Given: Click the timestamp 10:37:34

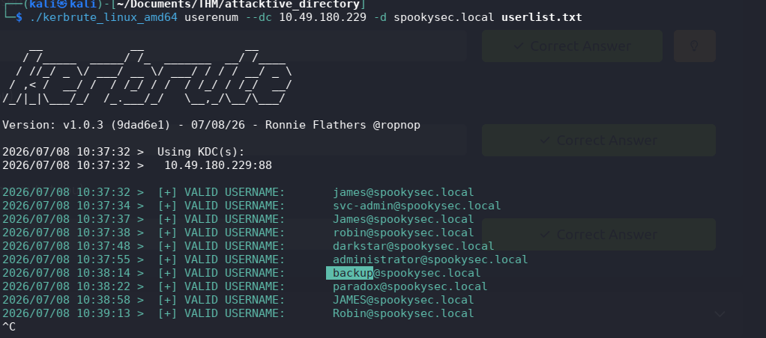Looking at the screenshot, I should [x=103, y=206].
